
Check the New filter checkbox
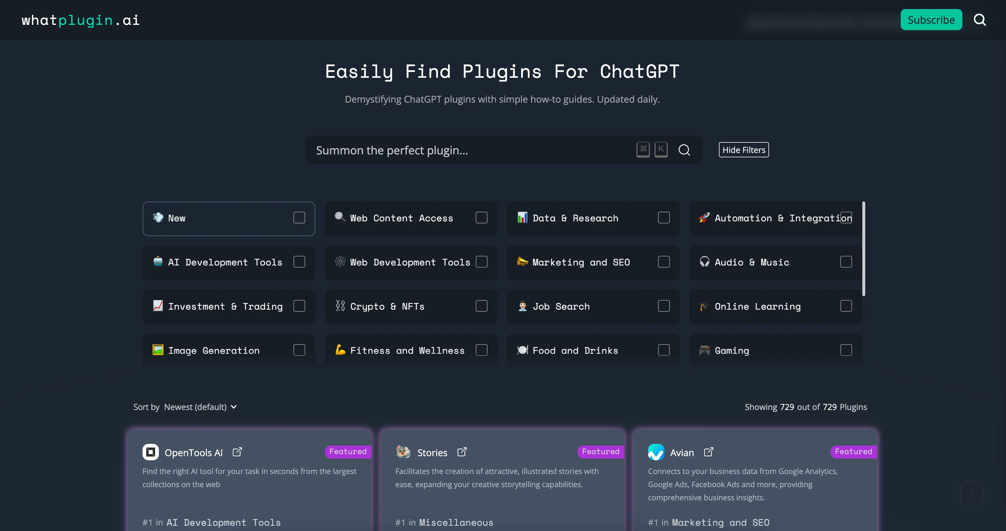click(x=299, y=218)
